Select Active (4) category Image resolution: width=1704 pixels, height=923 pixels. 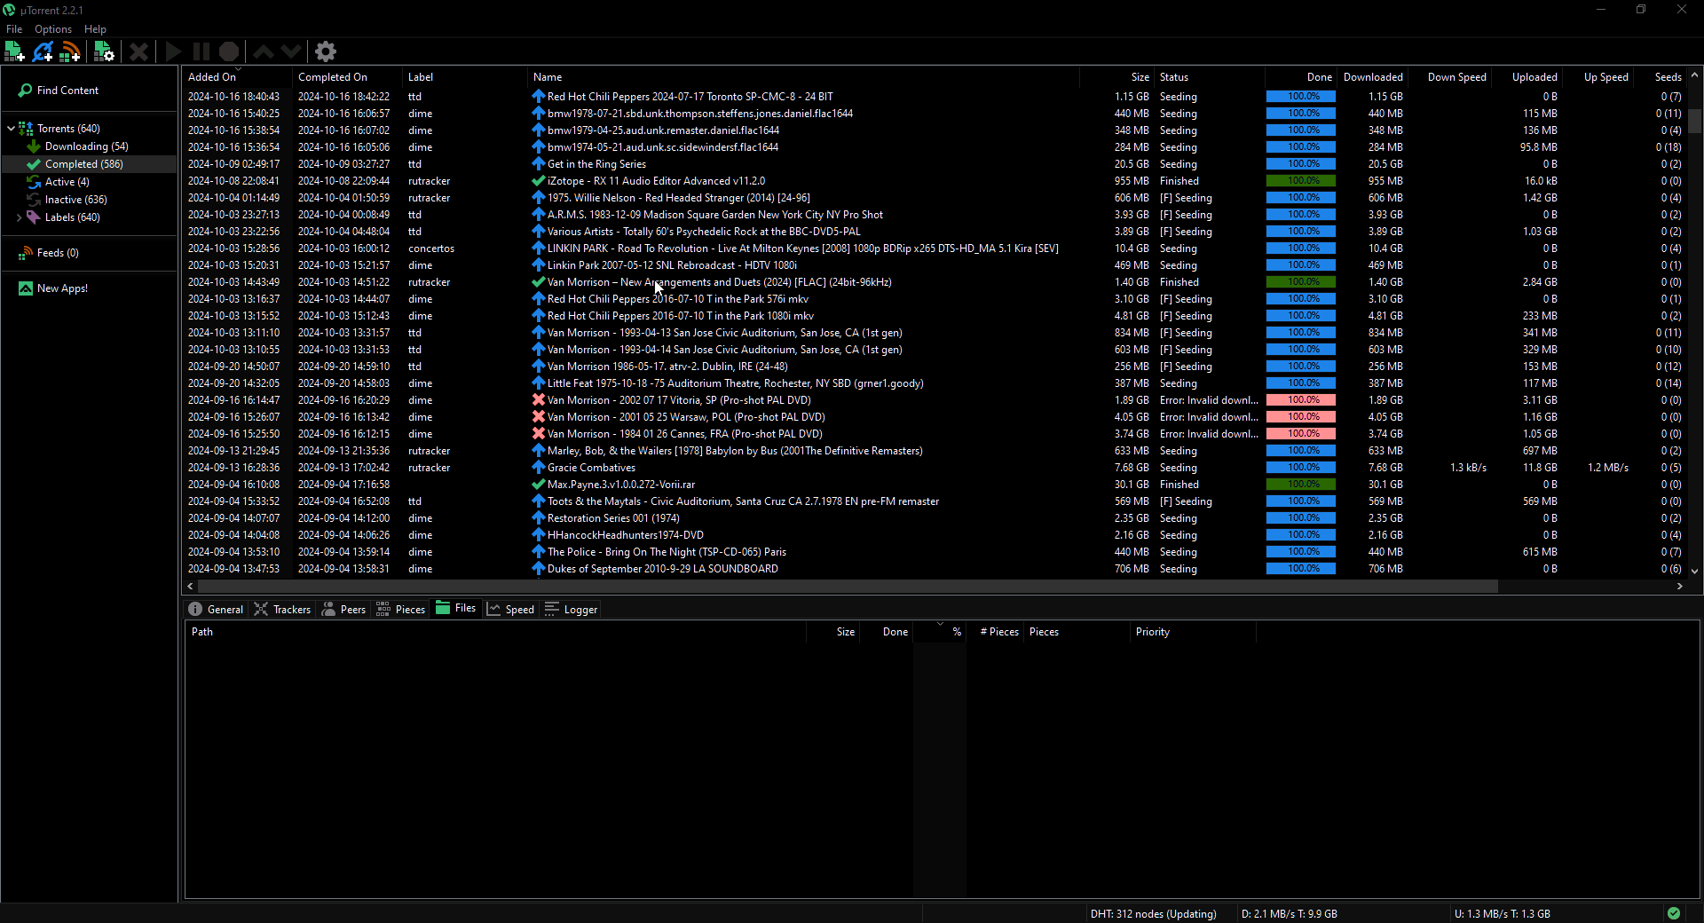tap(67, 182)
